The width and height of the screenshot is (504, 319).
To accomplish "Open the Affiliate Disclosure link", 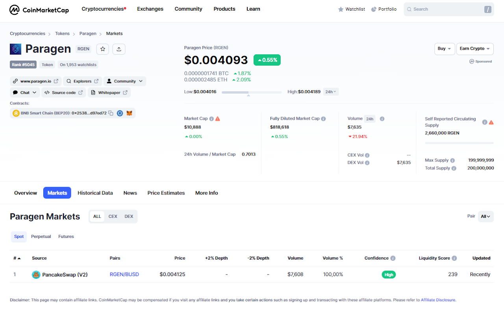I will click(x=438, y=300).
